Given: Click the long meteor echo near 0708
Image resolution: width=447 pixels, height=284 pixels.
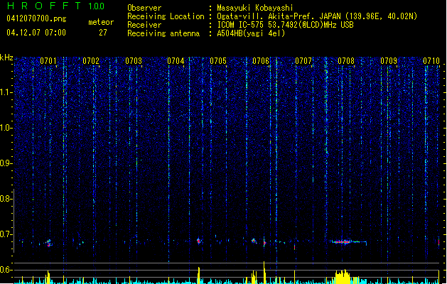Looking at the screenshot, I should (348, 242).
